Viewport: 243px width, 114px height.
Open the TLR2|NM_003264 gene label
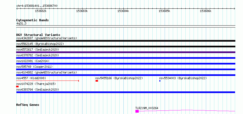[x=147, y=108]
